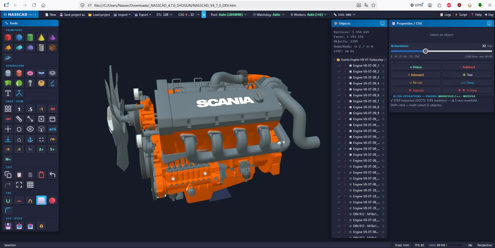The height and width of the screenshot is (248, 495).
Task: Open the Export menu
Action: (x=143, y=15)
